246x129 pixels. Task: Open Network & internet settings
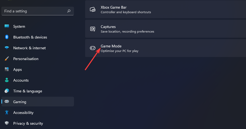click(29, 48)
